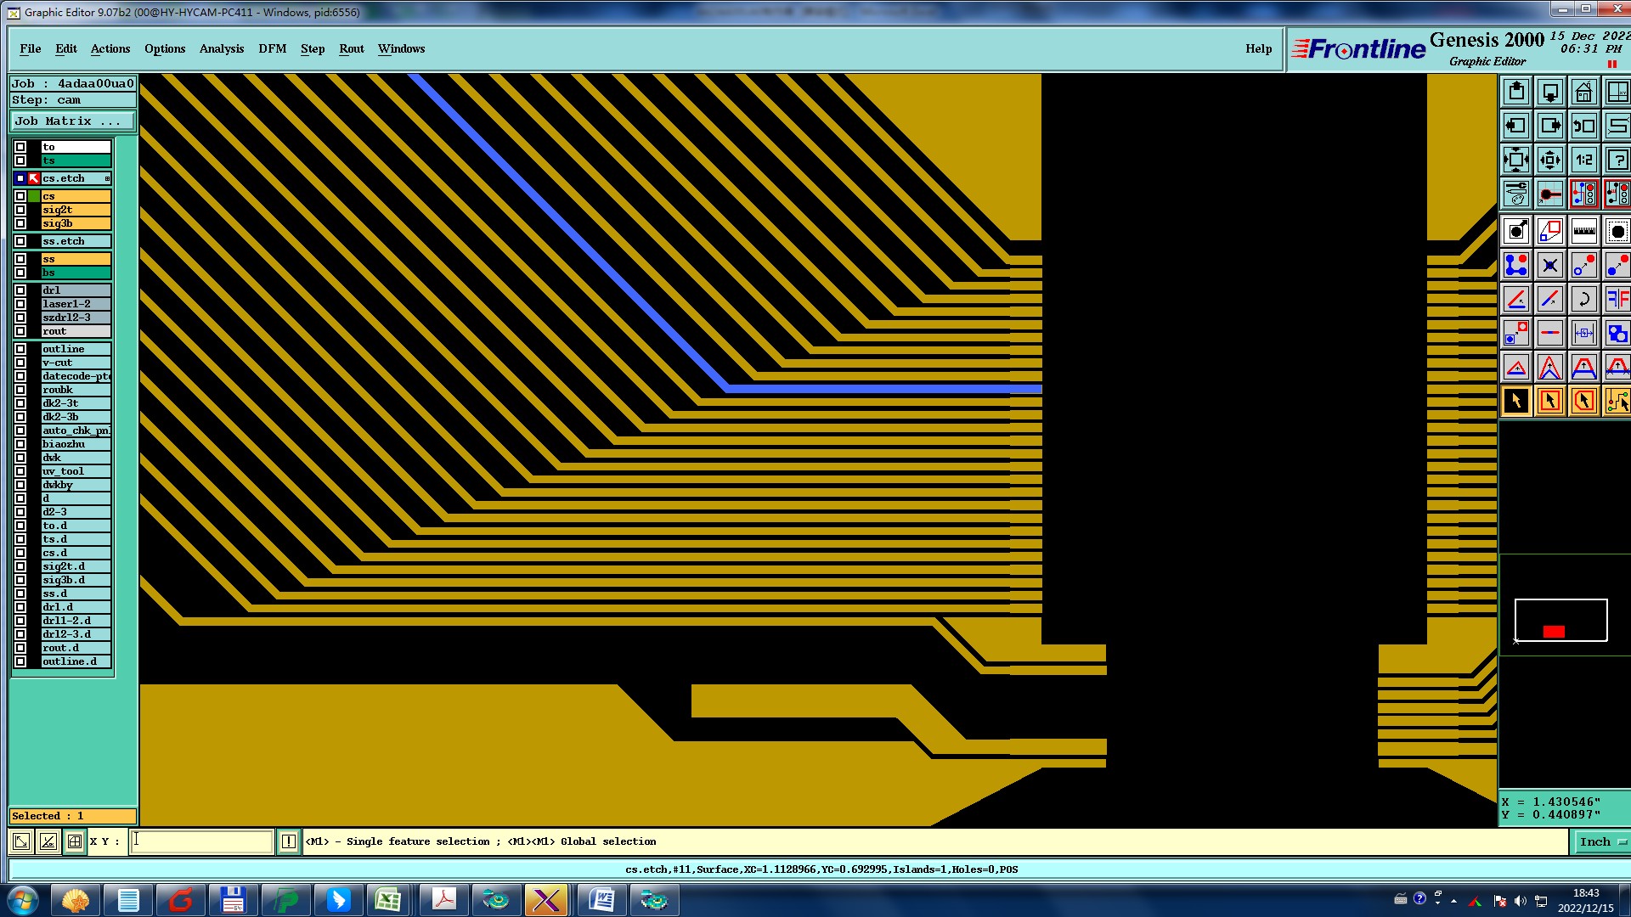This screenshot has width=1631, height=917.
Task: Click the net selection arrow icon
Action: [1617, 401]
